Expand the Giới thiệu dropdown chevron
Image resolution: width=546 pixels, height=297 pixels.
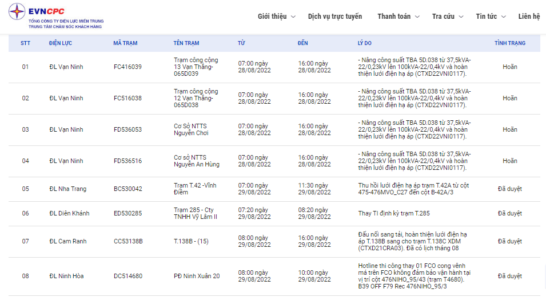pyautogui.click(x=293, y=17)
